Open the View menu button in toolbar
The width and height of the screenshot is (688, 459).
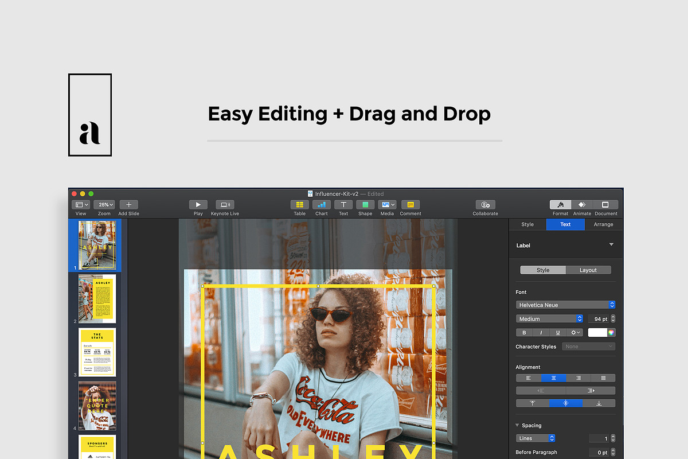pyautogui.click(x=81, y=204)
